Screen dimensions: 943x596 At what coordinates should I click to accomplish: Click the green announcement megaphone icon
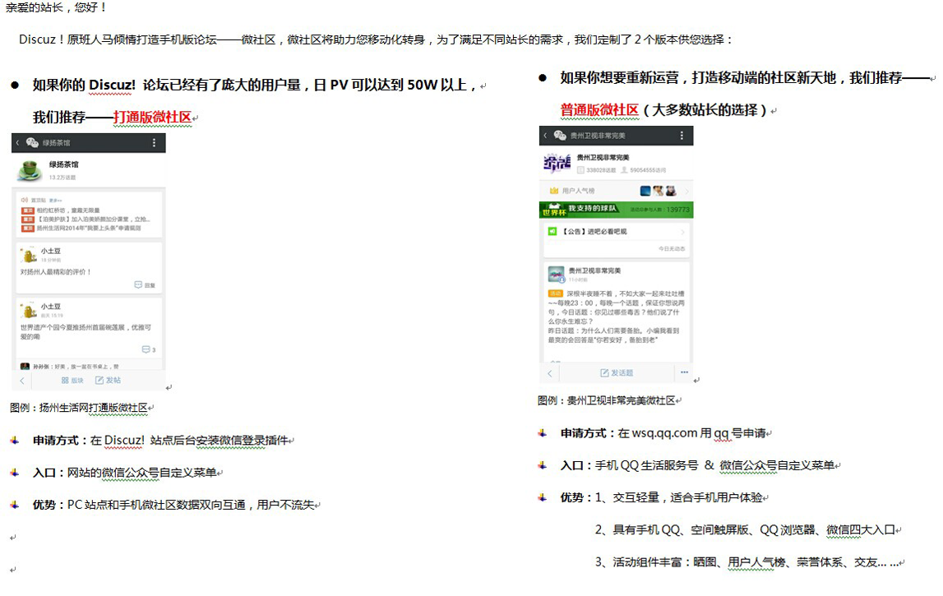pos(552,232)
